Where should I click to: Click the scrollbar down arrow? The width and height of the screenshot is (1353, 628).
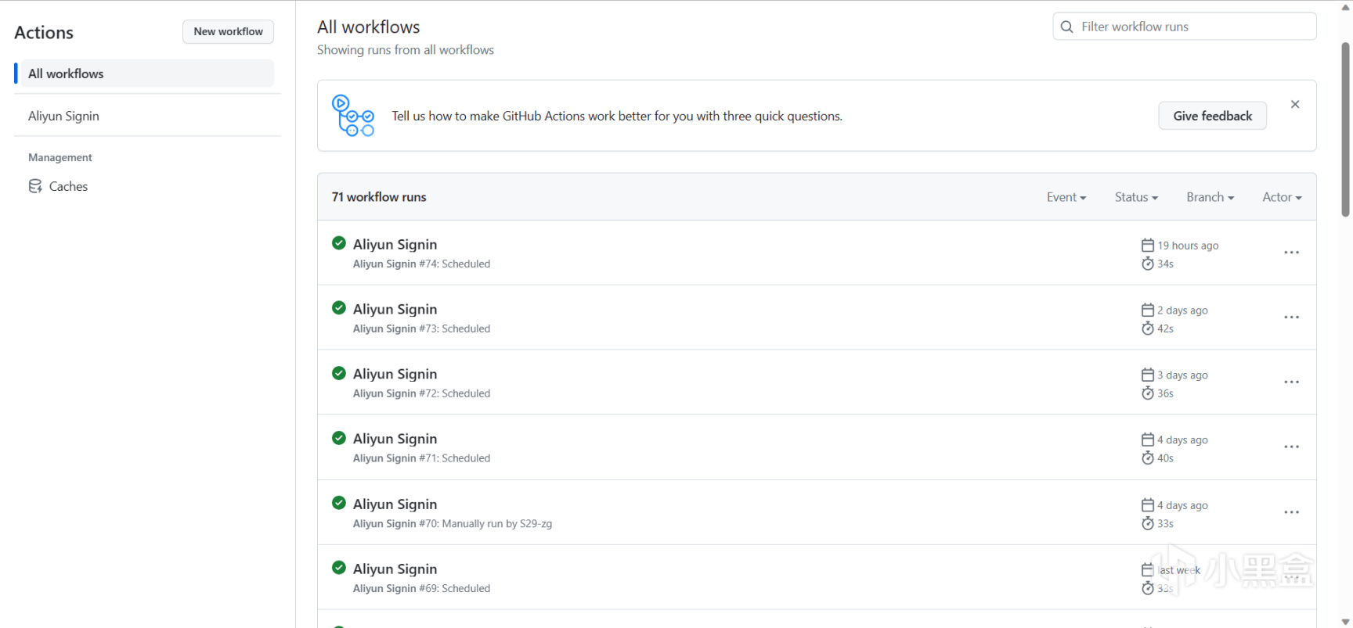click(x=1345, y=622)
